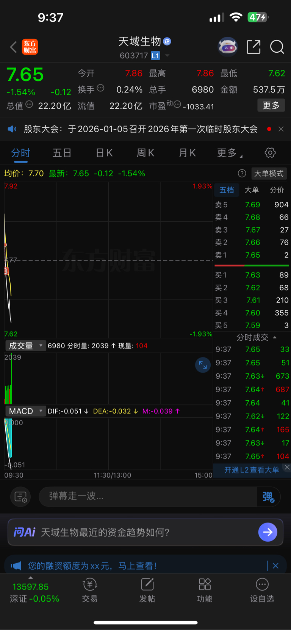Toggle the 弹 barrage switch
The width and height of the screenshot is (291, 630).
coord(268,497)
